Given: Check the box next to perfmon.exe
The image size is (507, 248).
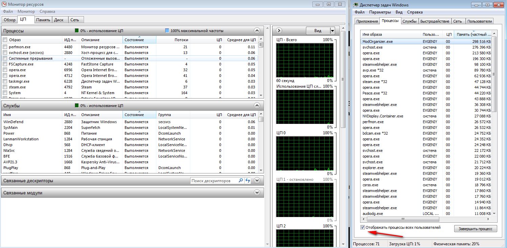Looking at the screenshot, I should (5, 47).
